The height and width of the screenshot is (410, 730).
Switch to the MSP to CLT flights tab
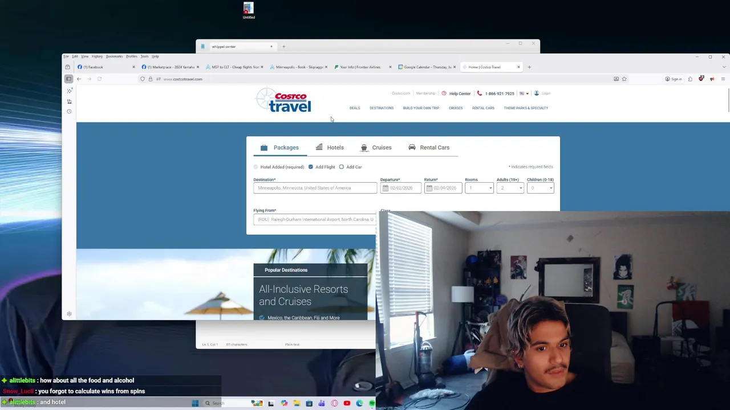click(236, 67)
